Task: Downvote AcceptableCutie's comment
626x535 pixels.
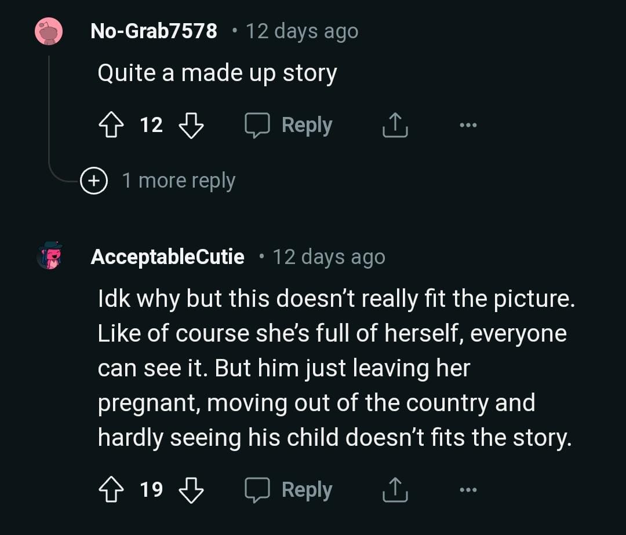Action: coord(191,490)
